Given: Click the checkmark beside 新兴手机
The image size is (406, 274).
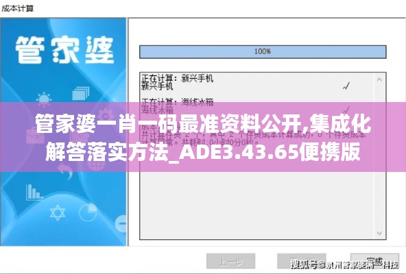Looking at the screenshot, I should coord(346,86).
